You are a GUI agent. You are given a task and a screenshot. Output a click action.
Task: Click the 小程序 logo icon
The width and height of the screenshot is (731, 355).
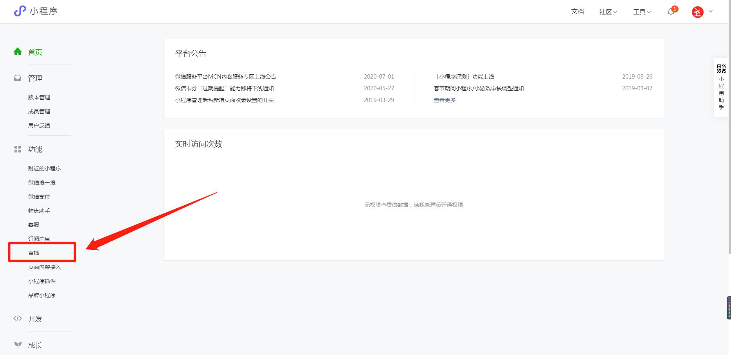20,11
